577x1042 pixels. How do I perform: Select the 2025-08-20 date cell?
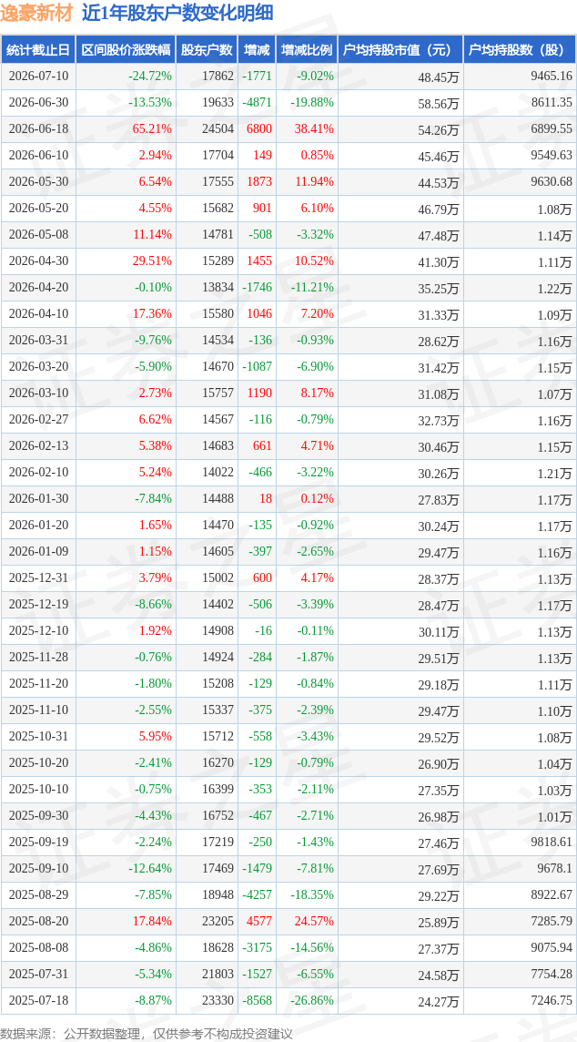pos(38,921)
